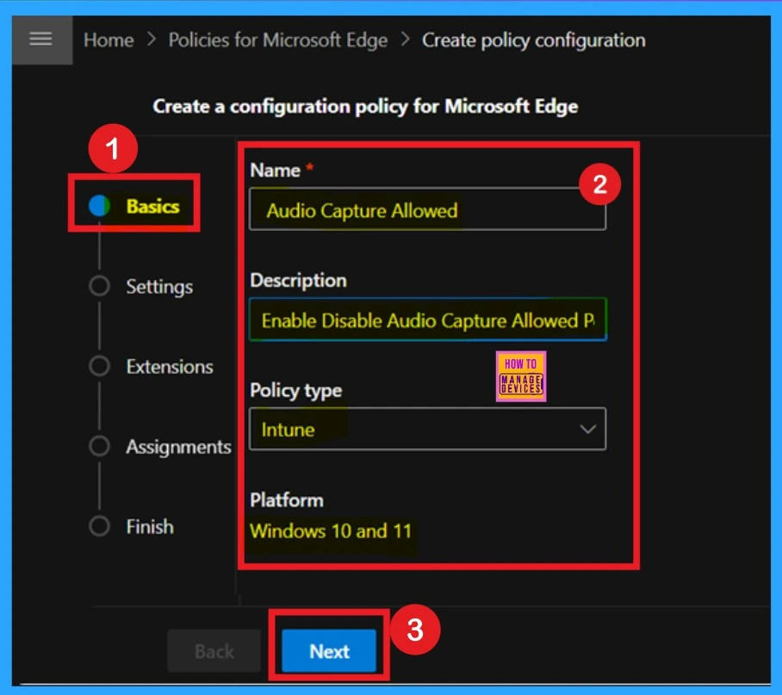Click the Assignments step circle indicator
This screenshot has width=782, height=695.
coord(99,446)
